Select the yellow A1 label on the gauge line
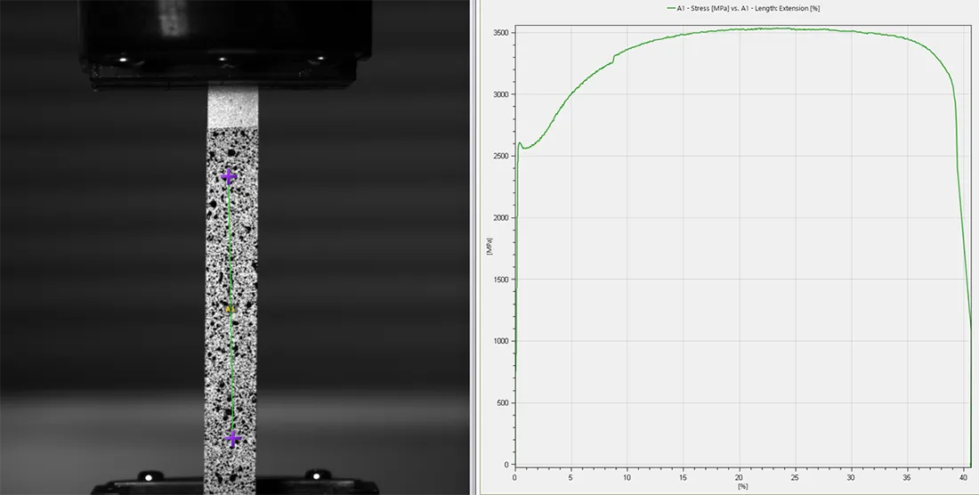Screen dimensions: 979x495 coord(230,309)
